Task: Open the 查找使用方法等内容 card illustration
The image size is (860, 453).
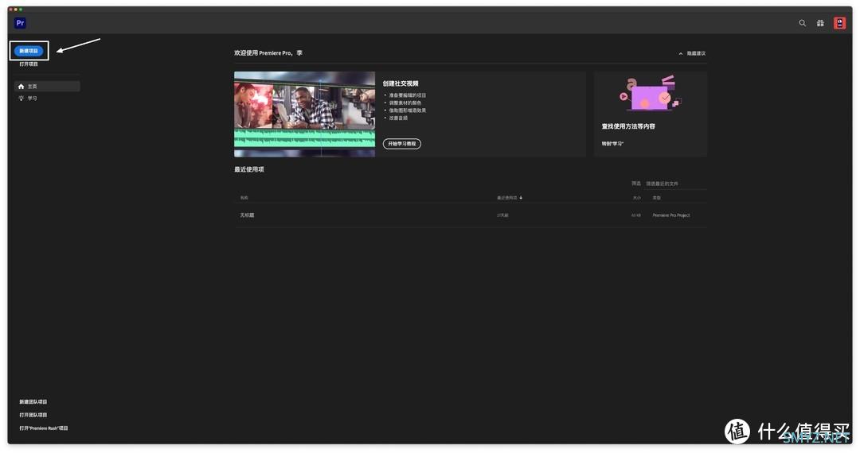Action: click(650, 94)
